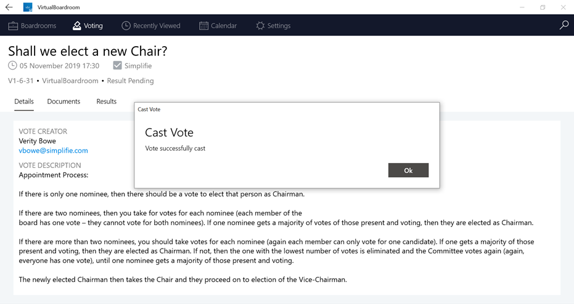Click the vote title heading text
Screen dimensions: 574x304
(x=88, y=51)
